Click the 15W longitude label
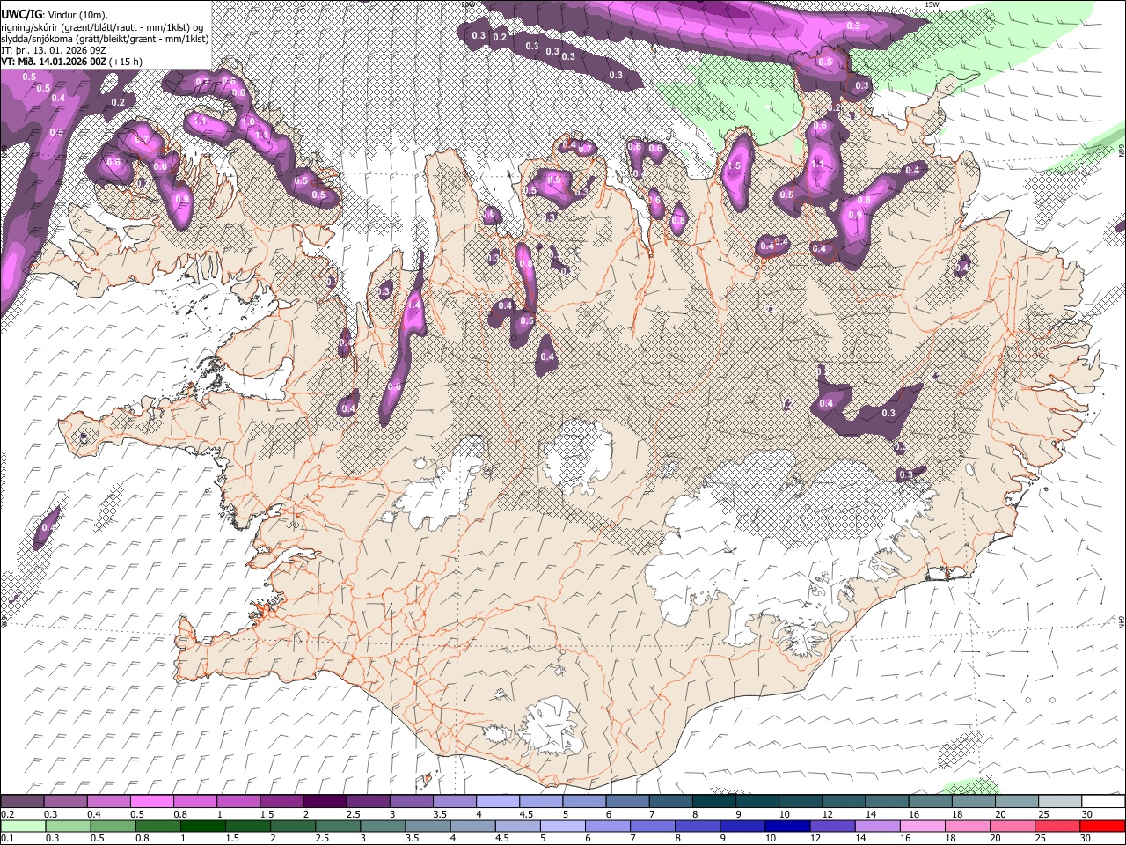The image size is (1126, 845). tap(933, 4)
